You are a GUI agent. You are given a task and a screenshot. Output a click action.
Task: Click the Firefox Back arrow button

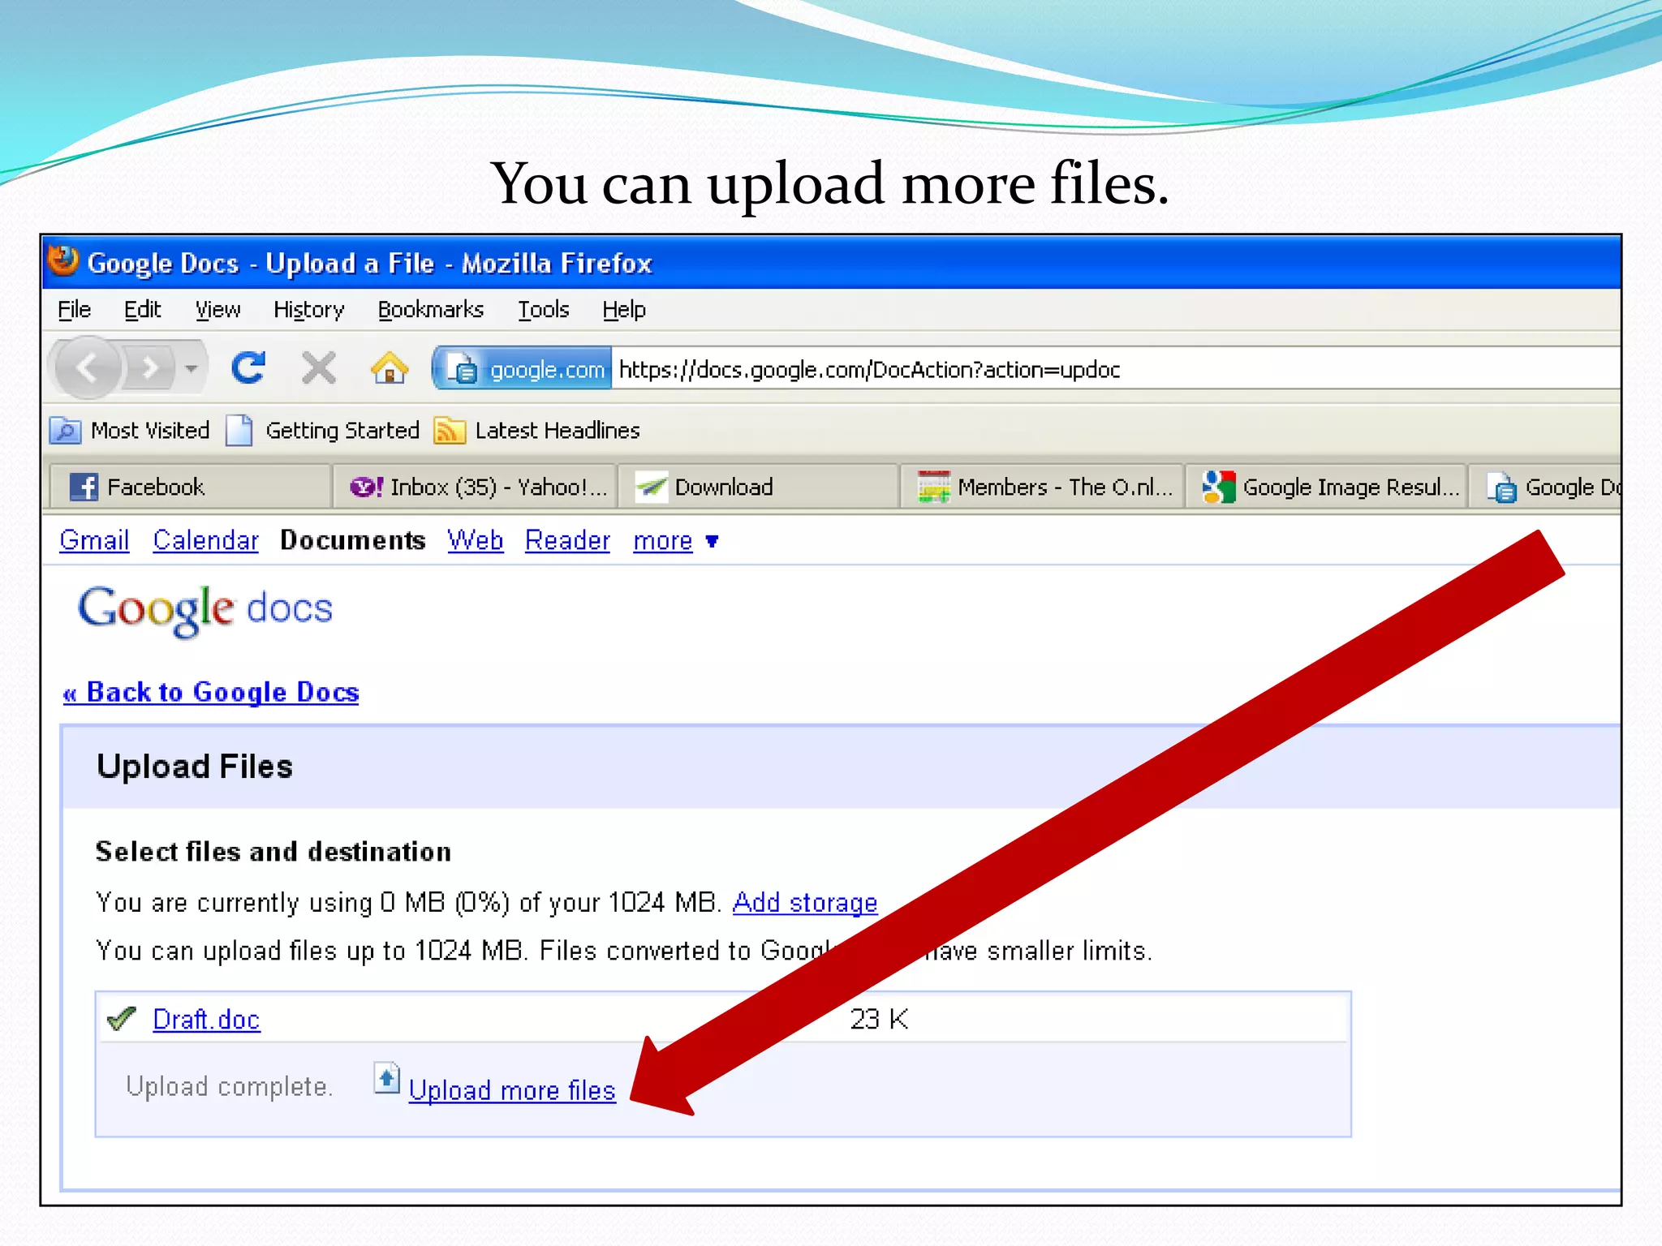(88, 369)
